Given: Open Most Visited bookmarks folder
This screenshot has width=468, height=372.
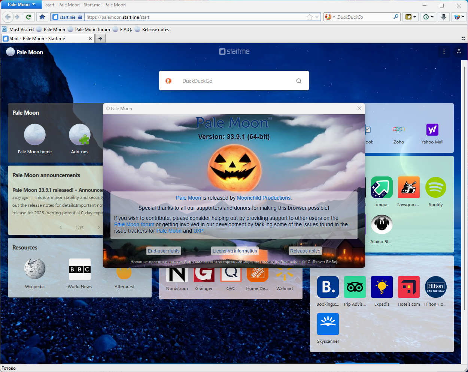Looking at the screenshot, I should (x=18, y=30).
